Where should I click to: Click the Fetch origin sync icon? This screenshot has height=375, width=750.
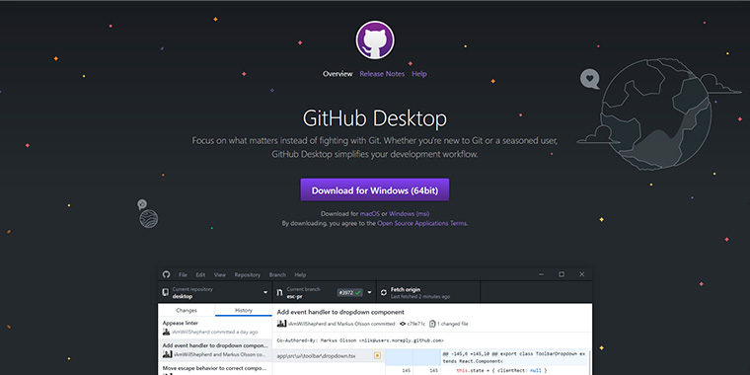(x=384, y=292)
